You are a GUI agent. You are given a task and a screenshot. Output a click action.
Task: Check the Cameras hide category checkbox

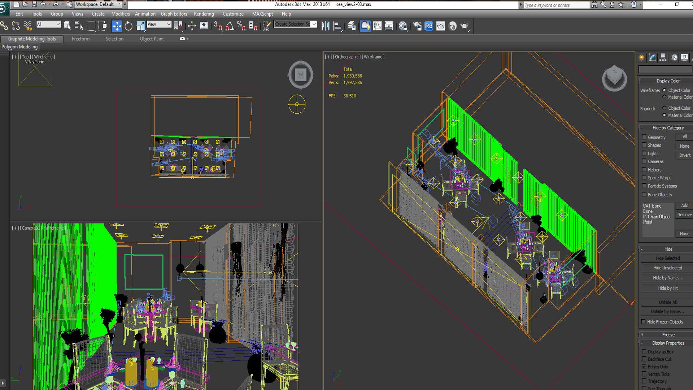[x=644, y=161]
